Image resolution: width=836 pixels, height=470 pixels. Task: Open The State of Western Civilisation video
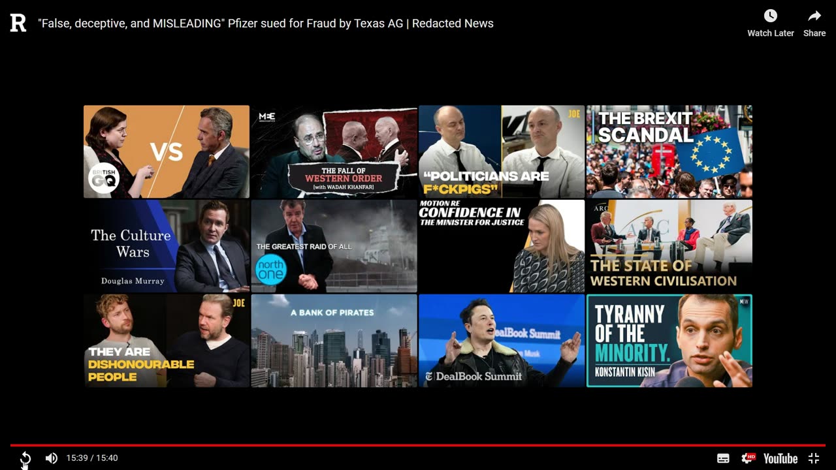pos(669,246)
